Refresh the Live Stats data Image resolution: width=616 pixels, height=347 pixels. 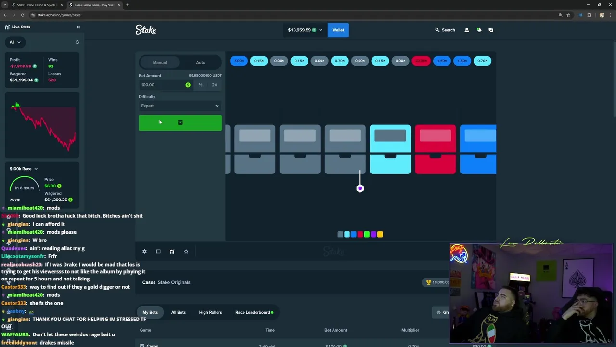(x=77, y=42)
